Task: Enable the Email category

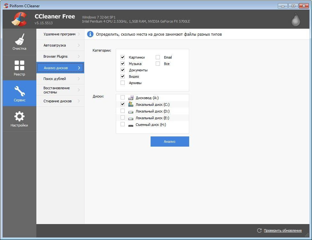Action: (158, 57)
